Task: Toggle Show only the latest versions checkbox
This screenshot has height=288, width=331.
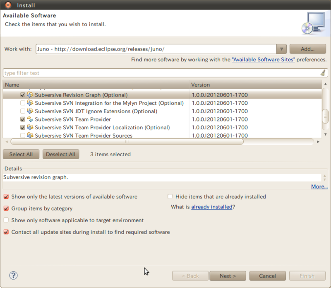Action: 6,197
